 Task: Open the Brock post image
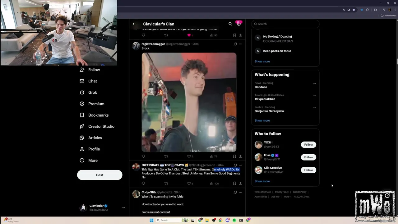pyautogui.click(x=189, y=102)
